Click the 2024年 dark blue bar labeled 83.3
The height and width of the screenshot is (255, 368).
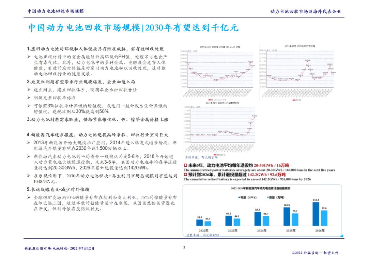[258, 219]
